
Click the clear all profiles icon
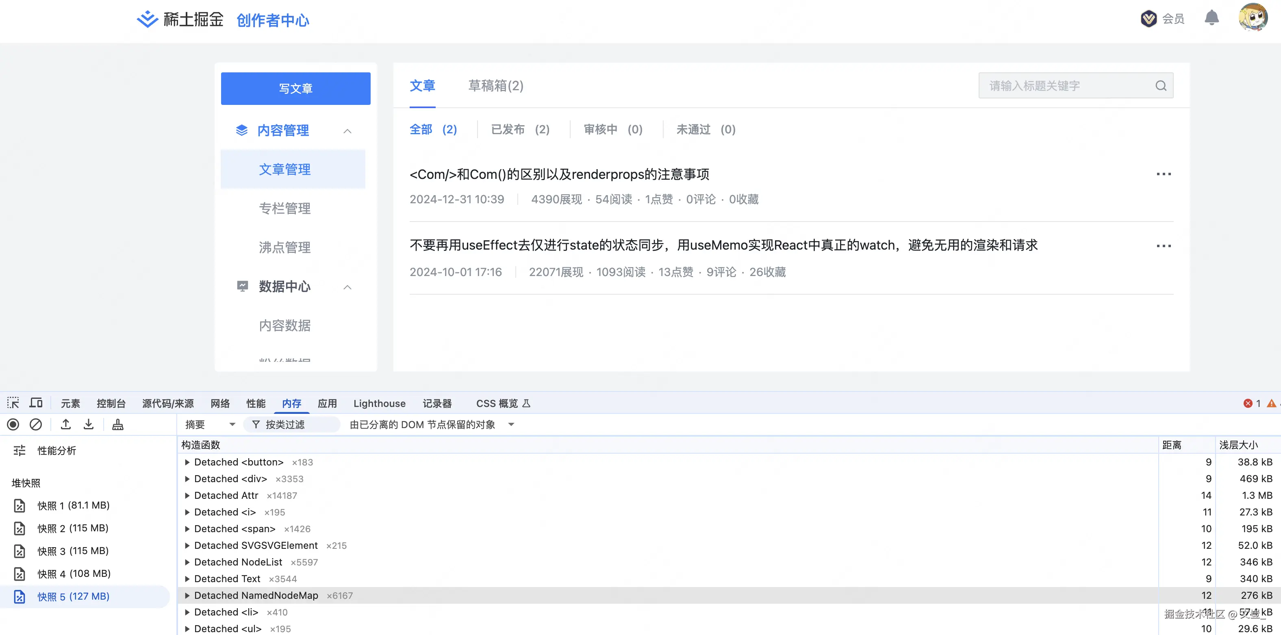(x=36, y=424)
